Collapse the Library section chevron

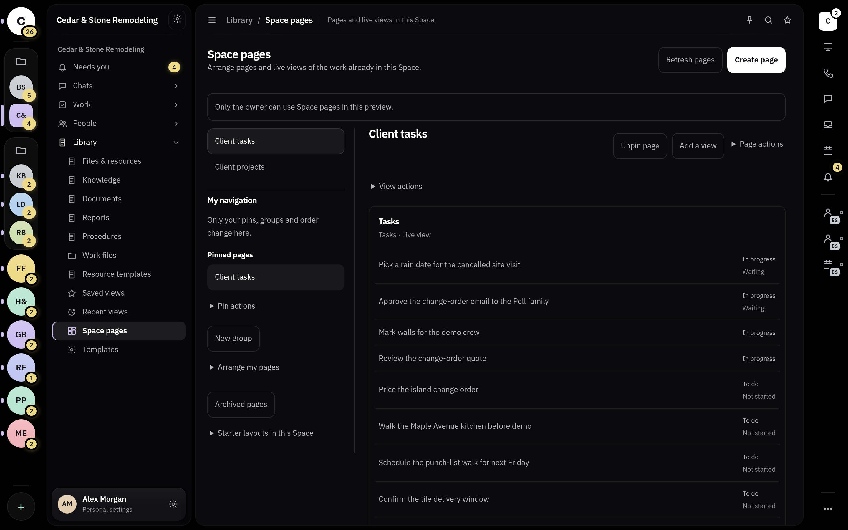(x=176, y=142)
